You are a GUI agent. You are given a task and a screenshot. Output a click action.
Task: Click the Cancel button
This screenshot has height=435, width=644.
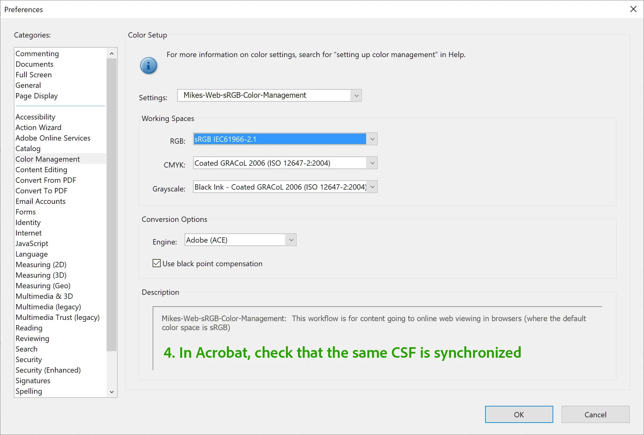pyautogui.click(x=595, y=415)
